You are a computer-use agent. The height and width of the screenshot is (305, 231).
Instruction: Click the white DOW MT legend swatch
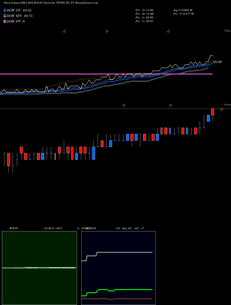[5, 16]
